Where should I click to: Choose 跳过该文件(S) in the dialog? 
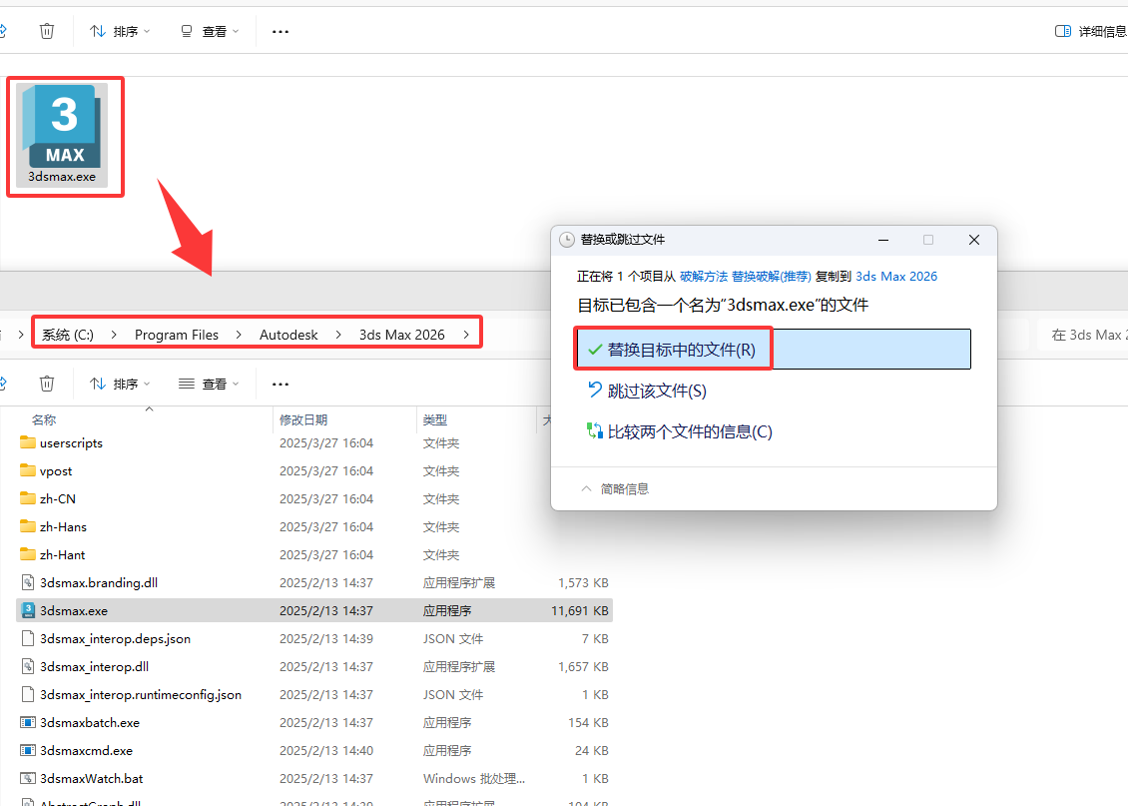click(657, 391)
